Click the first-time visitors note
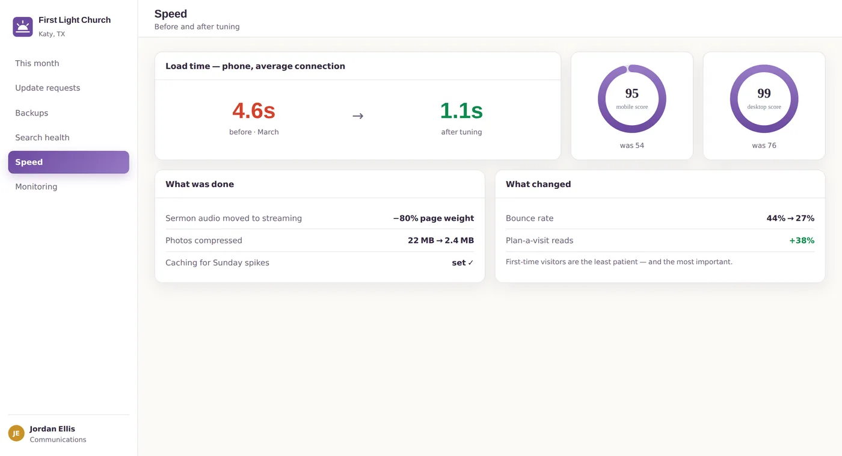 [x=619, y=262]
